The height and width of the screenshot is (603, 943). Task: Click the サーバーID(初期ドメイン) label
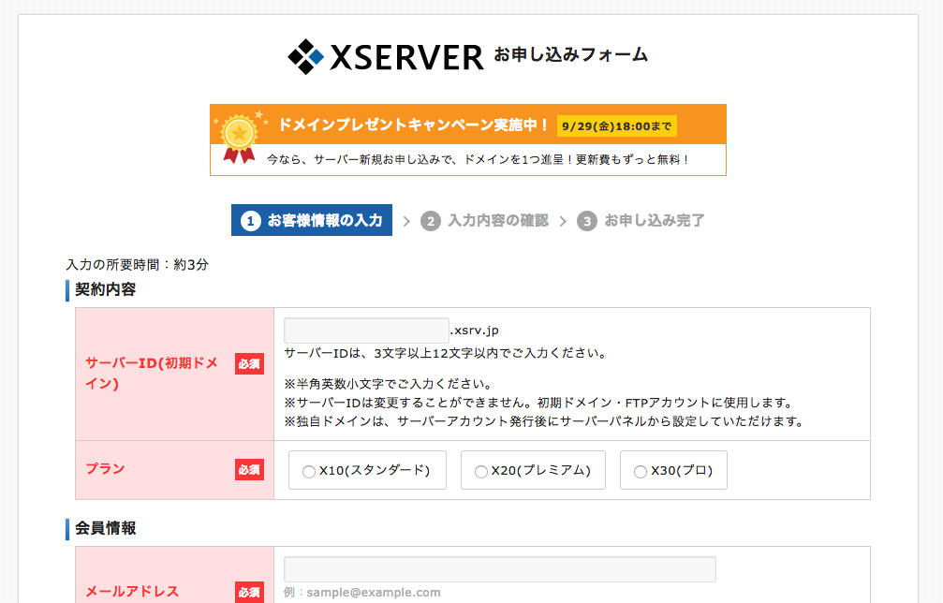(152, 374)
